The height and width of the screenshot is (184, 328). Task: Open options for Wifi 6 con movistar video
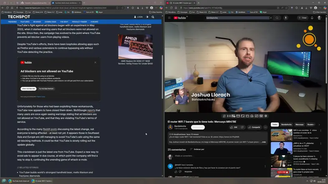pos(320,131)
